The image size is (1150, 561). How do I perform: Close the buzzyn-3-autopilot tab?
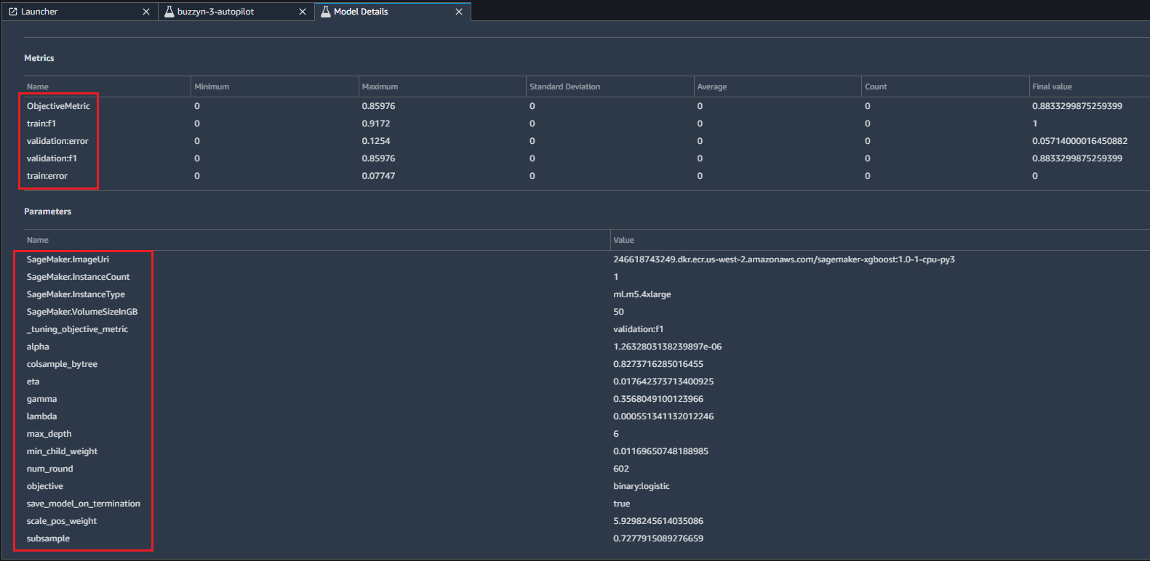point(303,12)
